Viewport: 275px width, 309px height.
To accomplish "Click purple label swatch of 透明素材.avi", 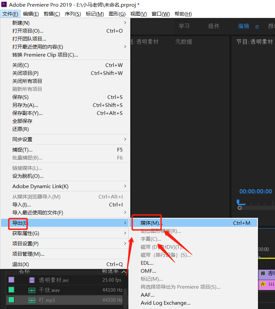I will [11, 280].
